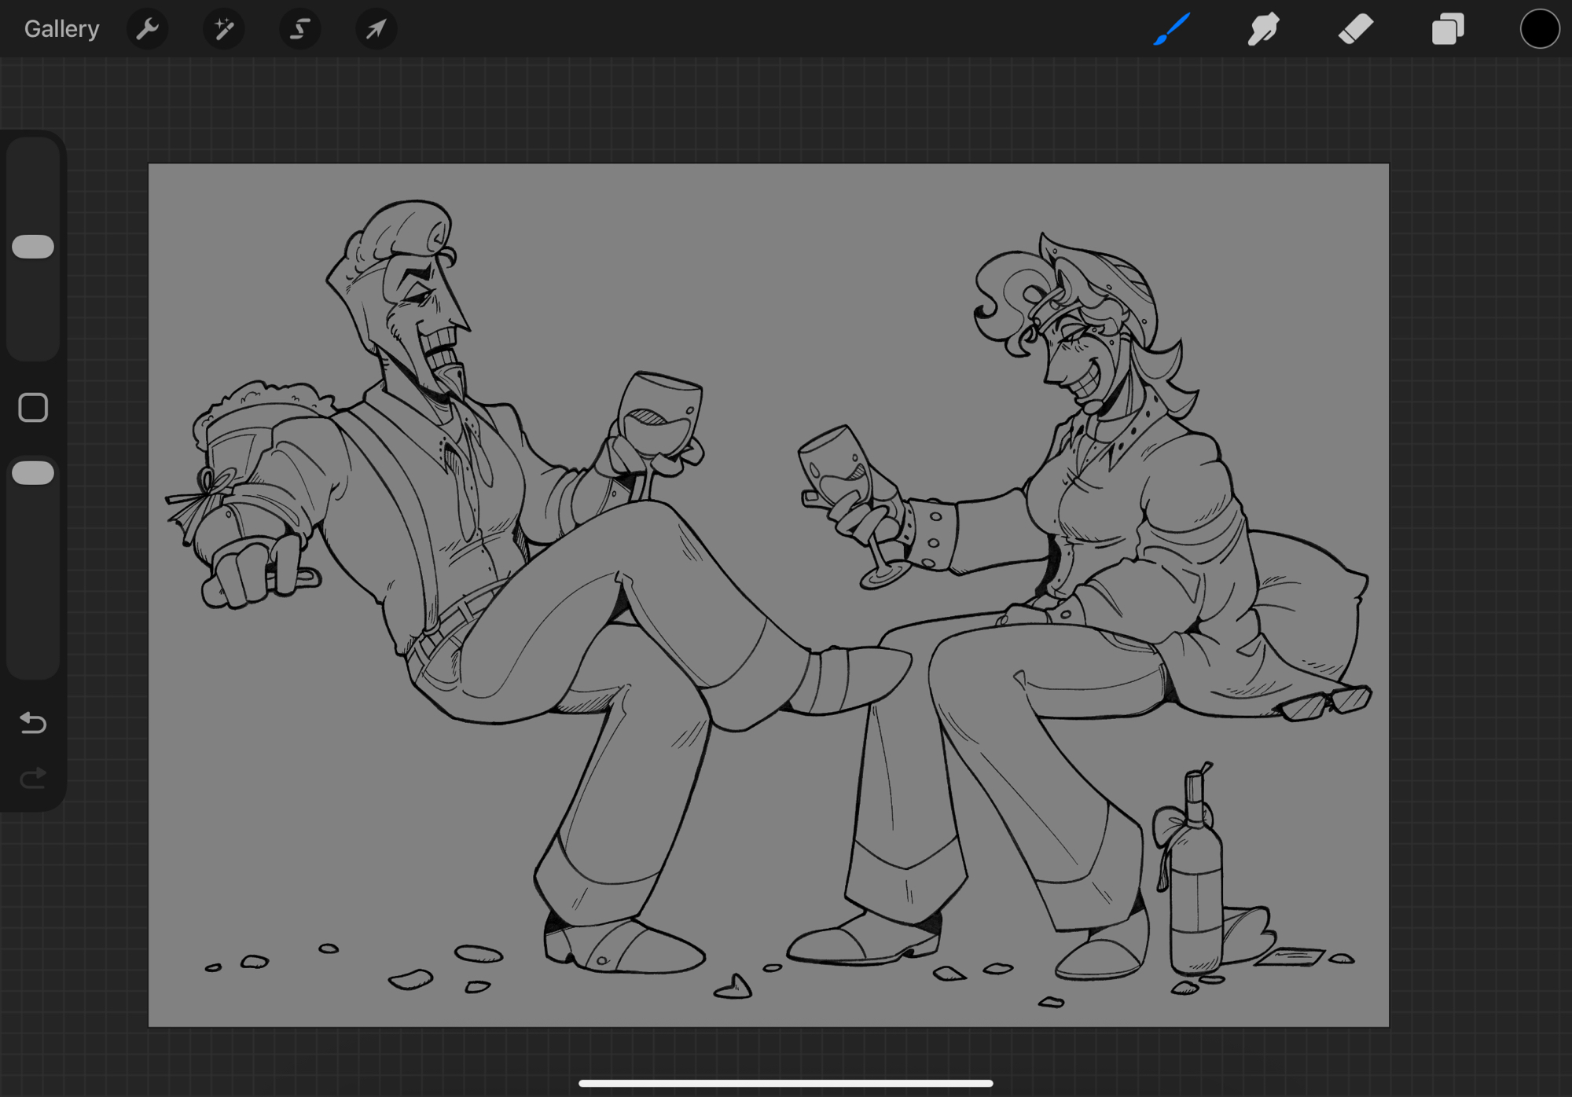1572x1097 pixels.
Task: Redo the undone action
Action: (x=33, y=778)
